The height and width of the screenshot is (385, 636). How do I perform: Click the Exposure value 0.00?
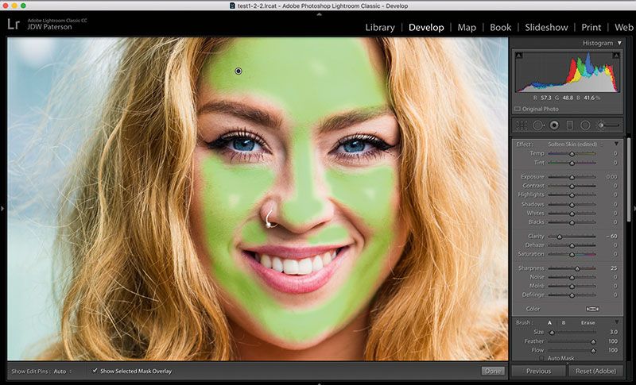click(611, 177)
